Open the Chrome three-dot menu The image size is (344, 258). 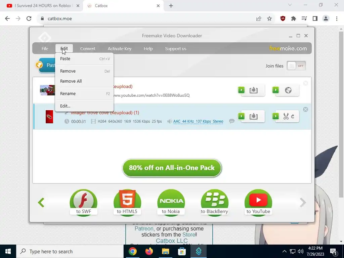pyautogui.click(x=337, y=19)
